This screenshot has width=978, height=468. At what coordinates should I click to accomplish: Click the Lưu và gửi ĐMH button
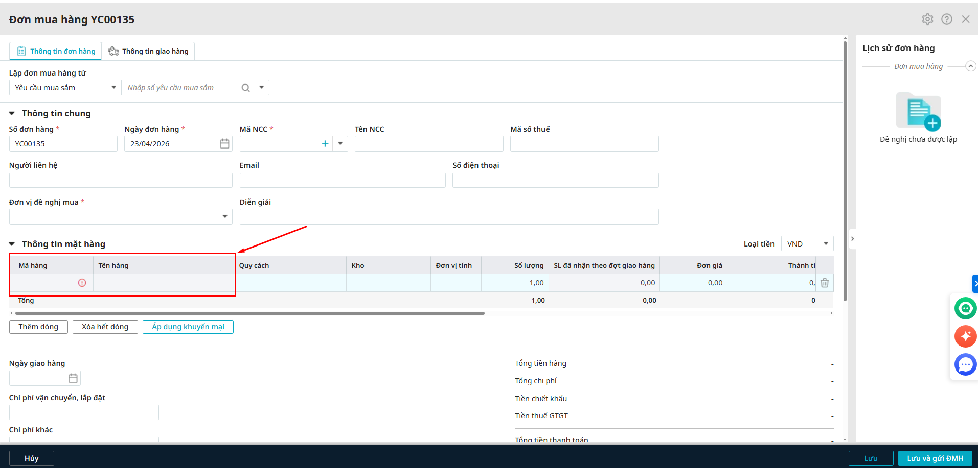click(935, 458)
